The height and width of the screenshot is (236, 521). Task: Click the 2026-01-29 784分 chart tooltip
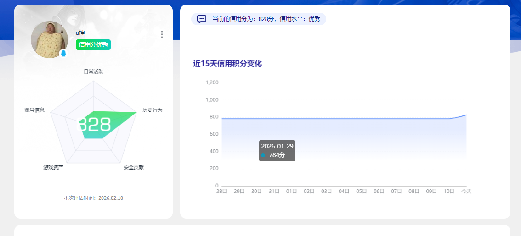click(277, 151)
